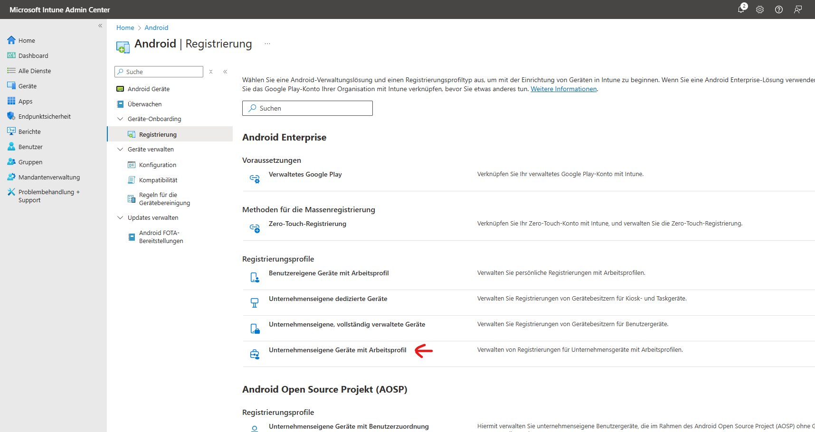Open the settings gear icon
815x432 pixels.
click(760, 9)
